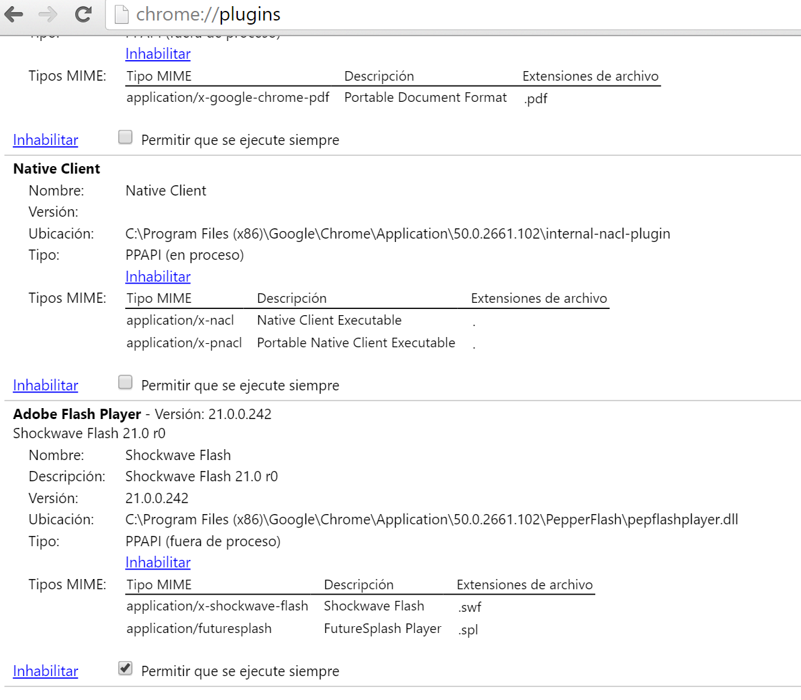Screen dimensions: 801x700
Task: Click 'Tipo MIME' header in PDF table
Action: coord(159,76)
